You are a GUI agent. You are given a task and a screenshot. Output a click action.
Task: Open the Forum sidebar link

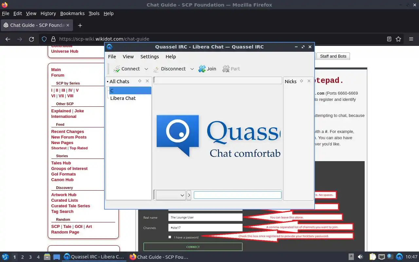(x=58, y=75)
